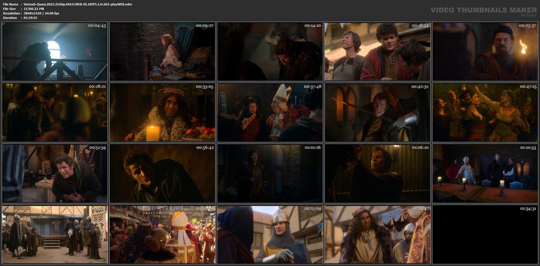The height and width of the screenshot is (266, 540).
Task: Select the duration value 01:39:15
Action: [x=30, y=18]
